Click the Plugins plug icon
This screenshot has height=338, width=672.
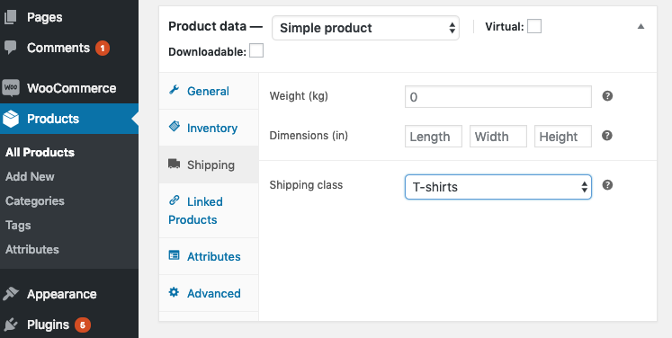pos(10,325)
